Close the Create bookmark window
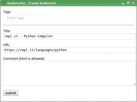Viewport: 137px width, 102px height. tap(133, 3)
